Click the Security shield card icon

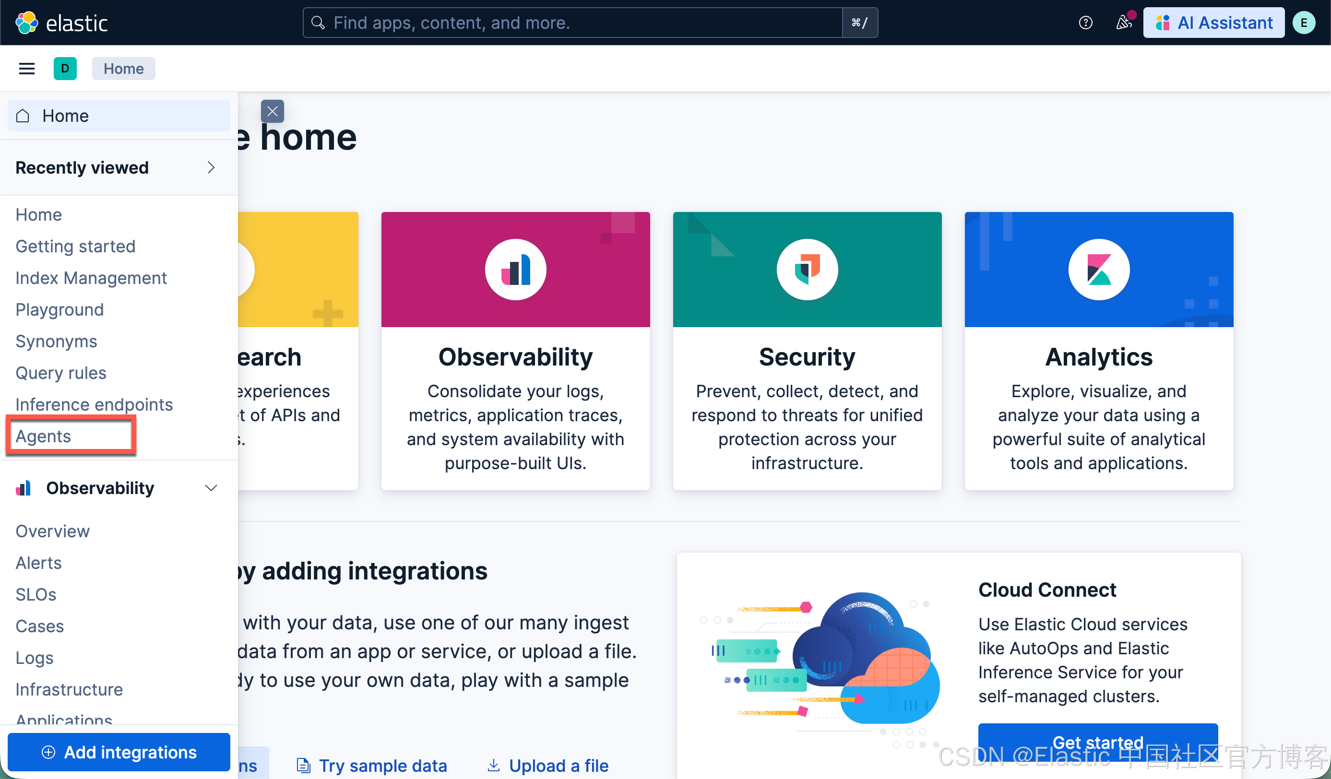(807, 270)
